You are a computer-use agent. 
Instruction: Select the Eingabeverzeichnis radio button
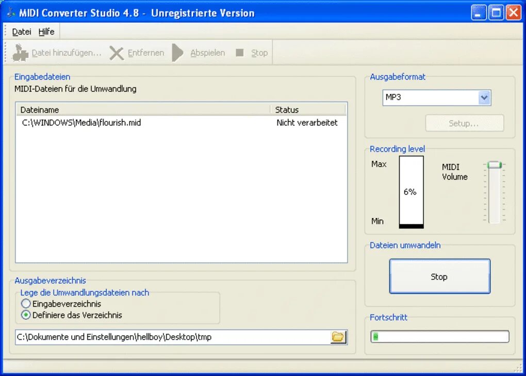26,304
